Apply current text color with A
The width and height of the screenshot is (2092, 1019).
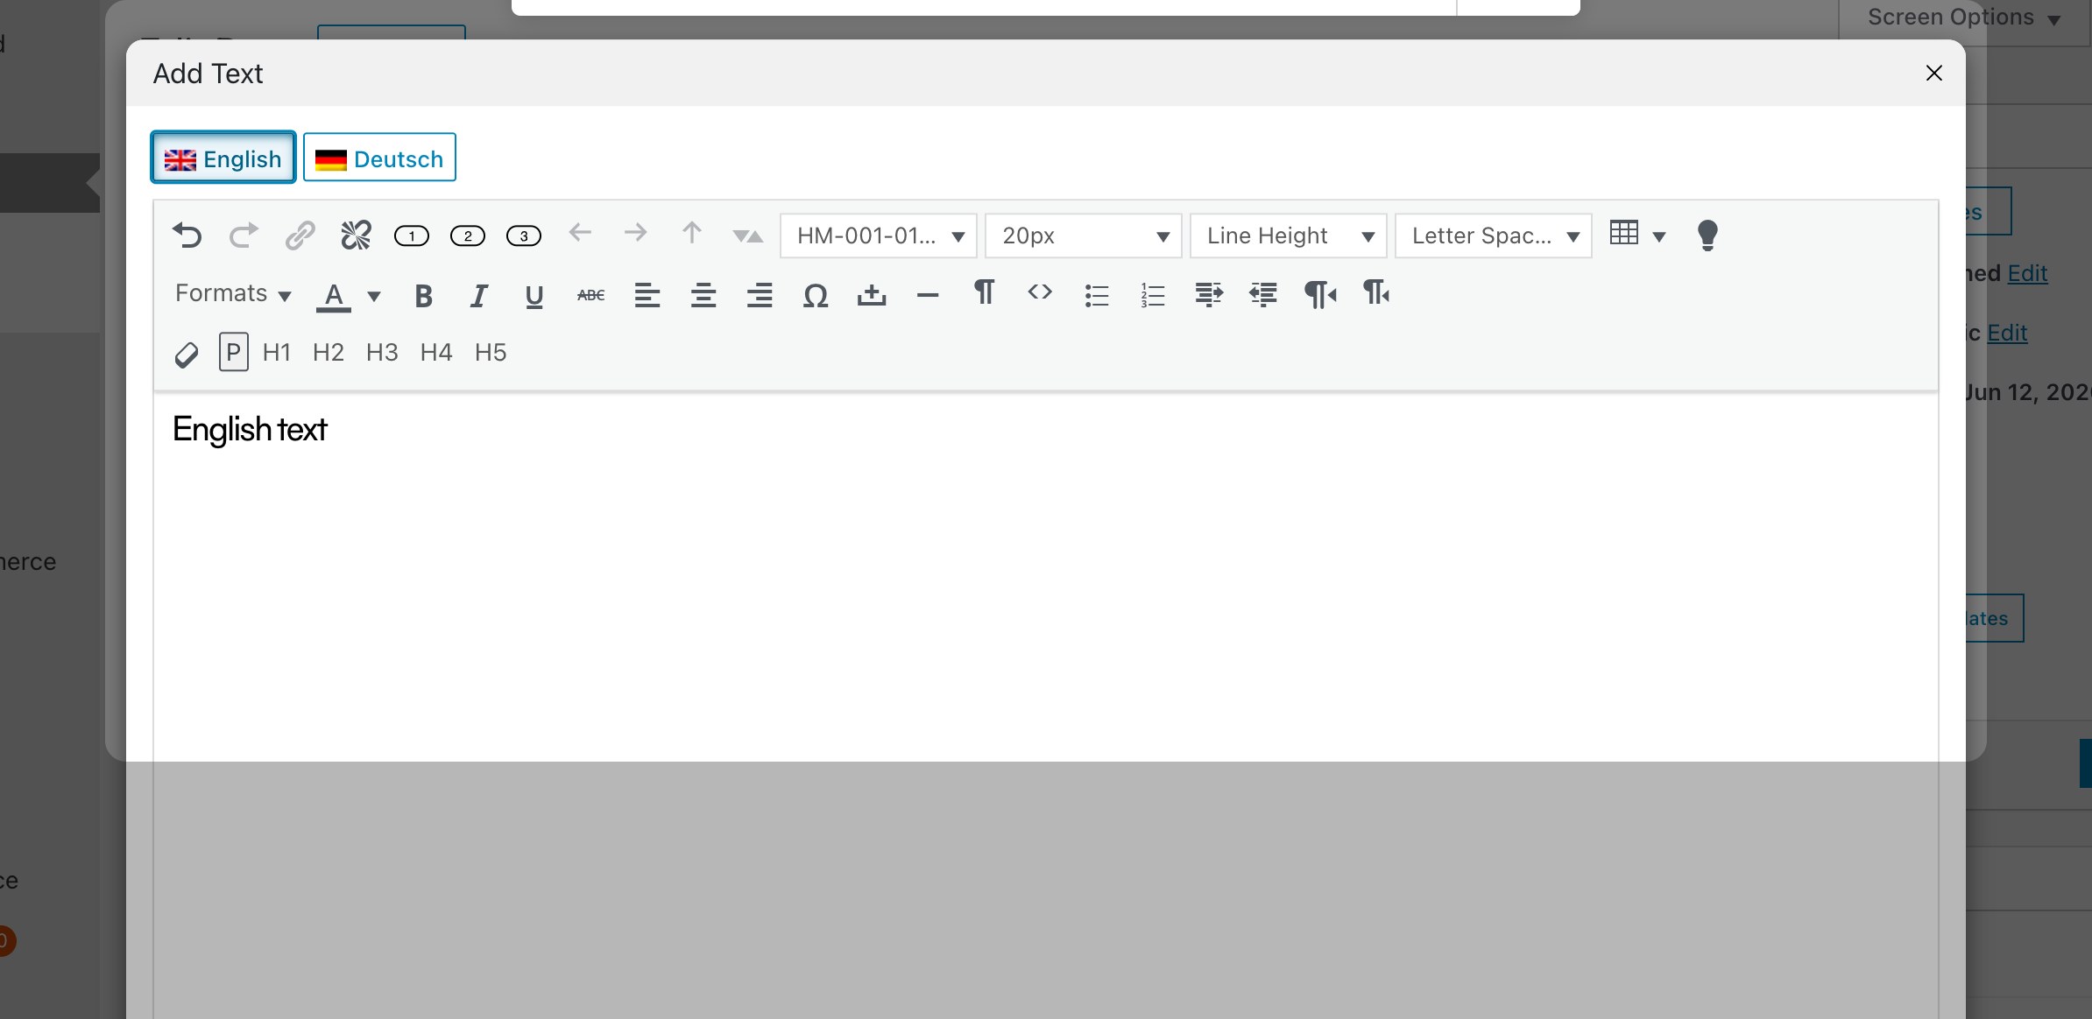tap(334, 297)
